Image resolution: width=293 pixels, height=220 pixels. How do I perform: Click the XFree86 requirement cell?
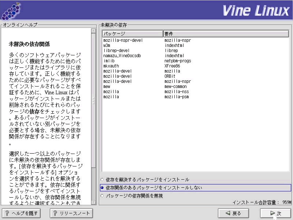click(172, 66)
